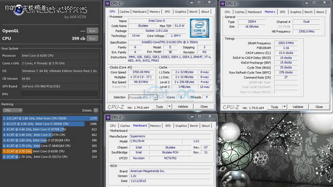Select Core i7-3930K ranking row

click(50, 124)
